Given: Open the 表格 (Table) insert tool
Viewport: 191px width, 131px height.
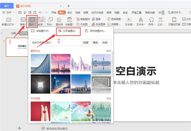Looking at the screenshot, I should point(23,21).
